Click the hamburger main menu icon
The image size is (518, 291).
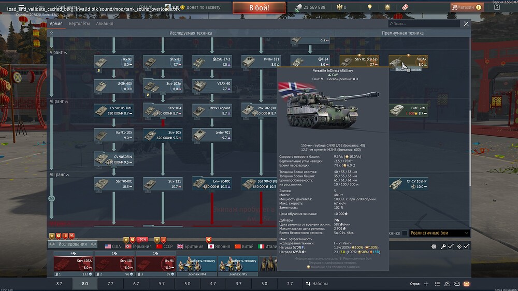click(x=21, y=7)
